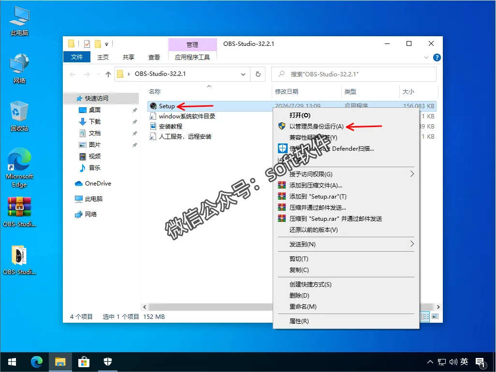Switch to the 主页 ribbon tab

point(103,57)
